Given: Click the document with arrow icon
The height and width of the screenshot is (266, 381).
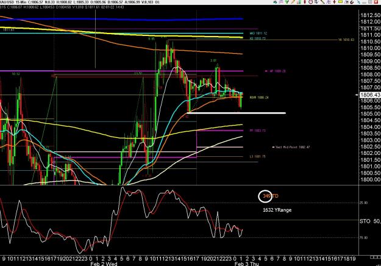Looking at the screenshot, I should 316,2.
